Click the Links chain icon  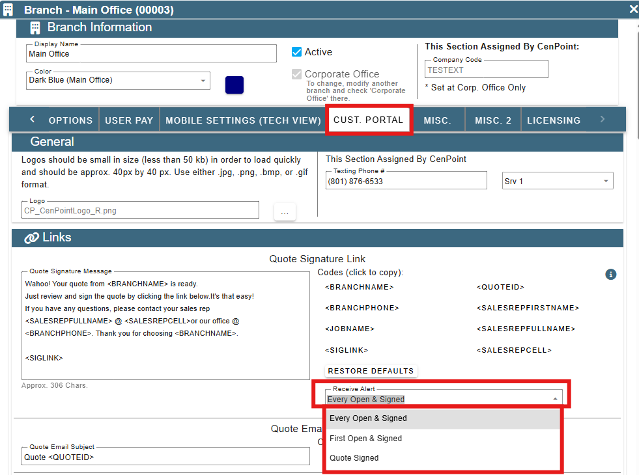click(x=31, y=238)
